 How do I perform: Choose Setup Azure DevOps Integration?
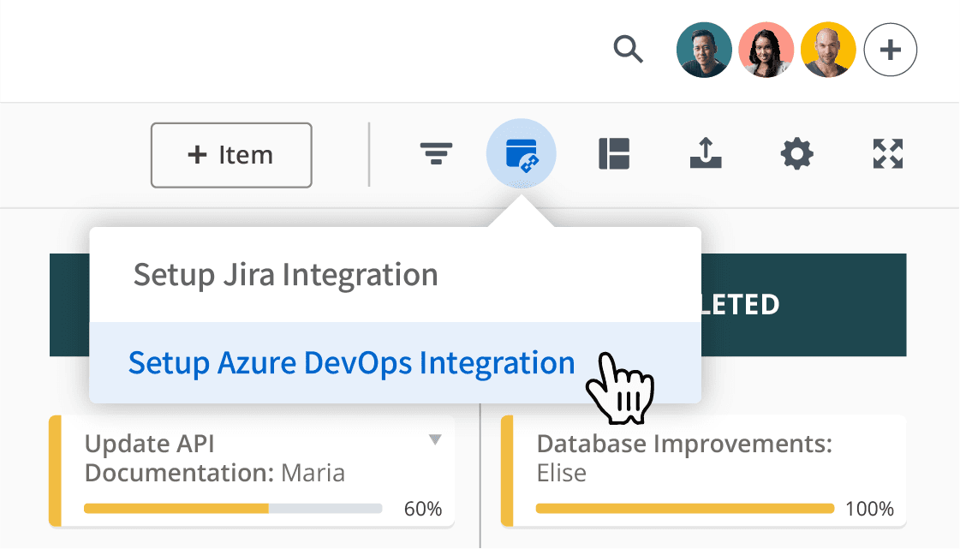[351, 362]
